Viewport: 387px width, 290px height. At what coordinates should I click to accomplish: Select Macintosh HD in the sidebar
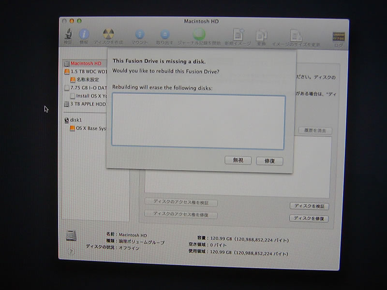85,63
